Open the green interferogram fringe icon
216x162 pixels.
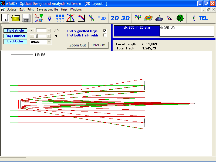180,18
